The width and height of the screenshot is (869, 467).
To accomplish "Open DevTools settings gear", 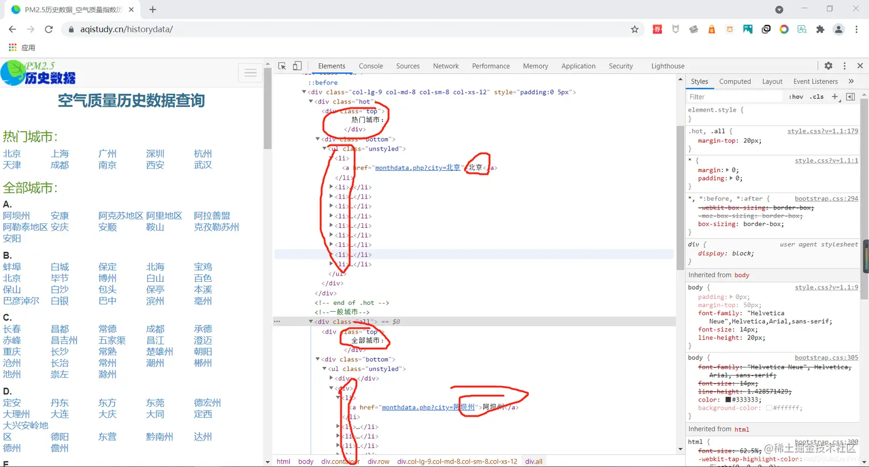I will (x=828, y=66).
